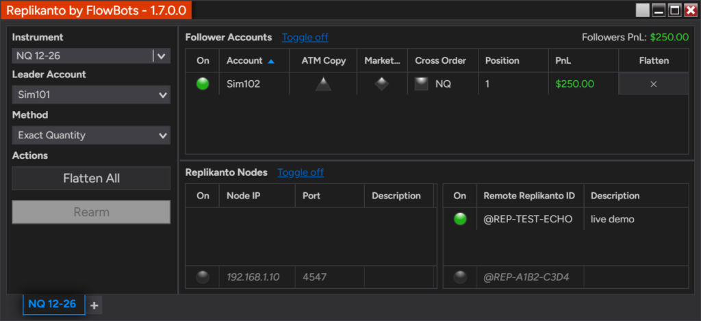This screenshot has width=701, height=321.
Task: Click the gray square title bar button
Action: (x=642, y=10)
